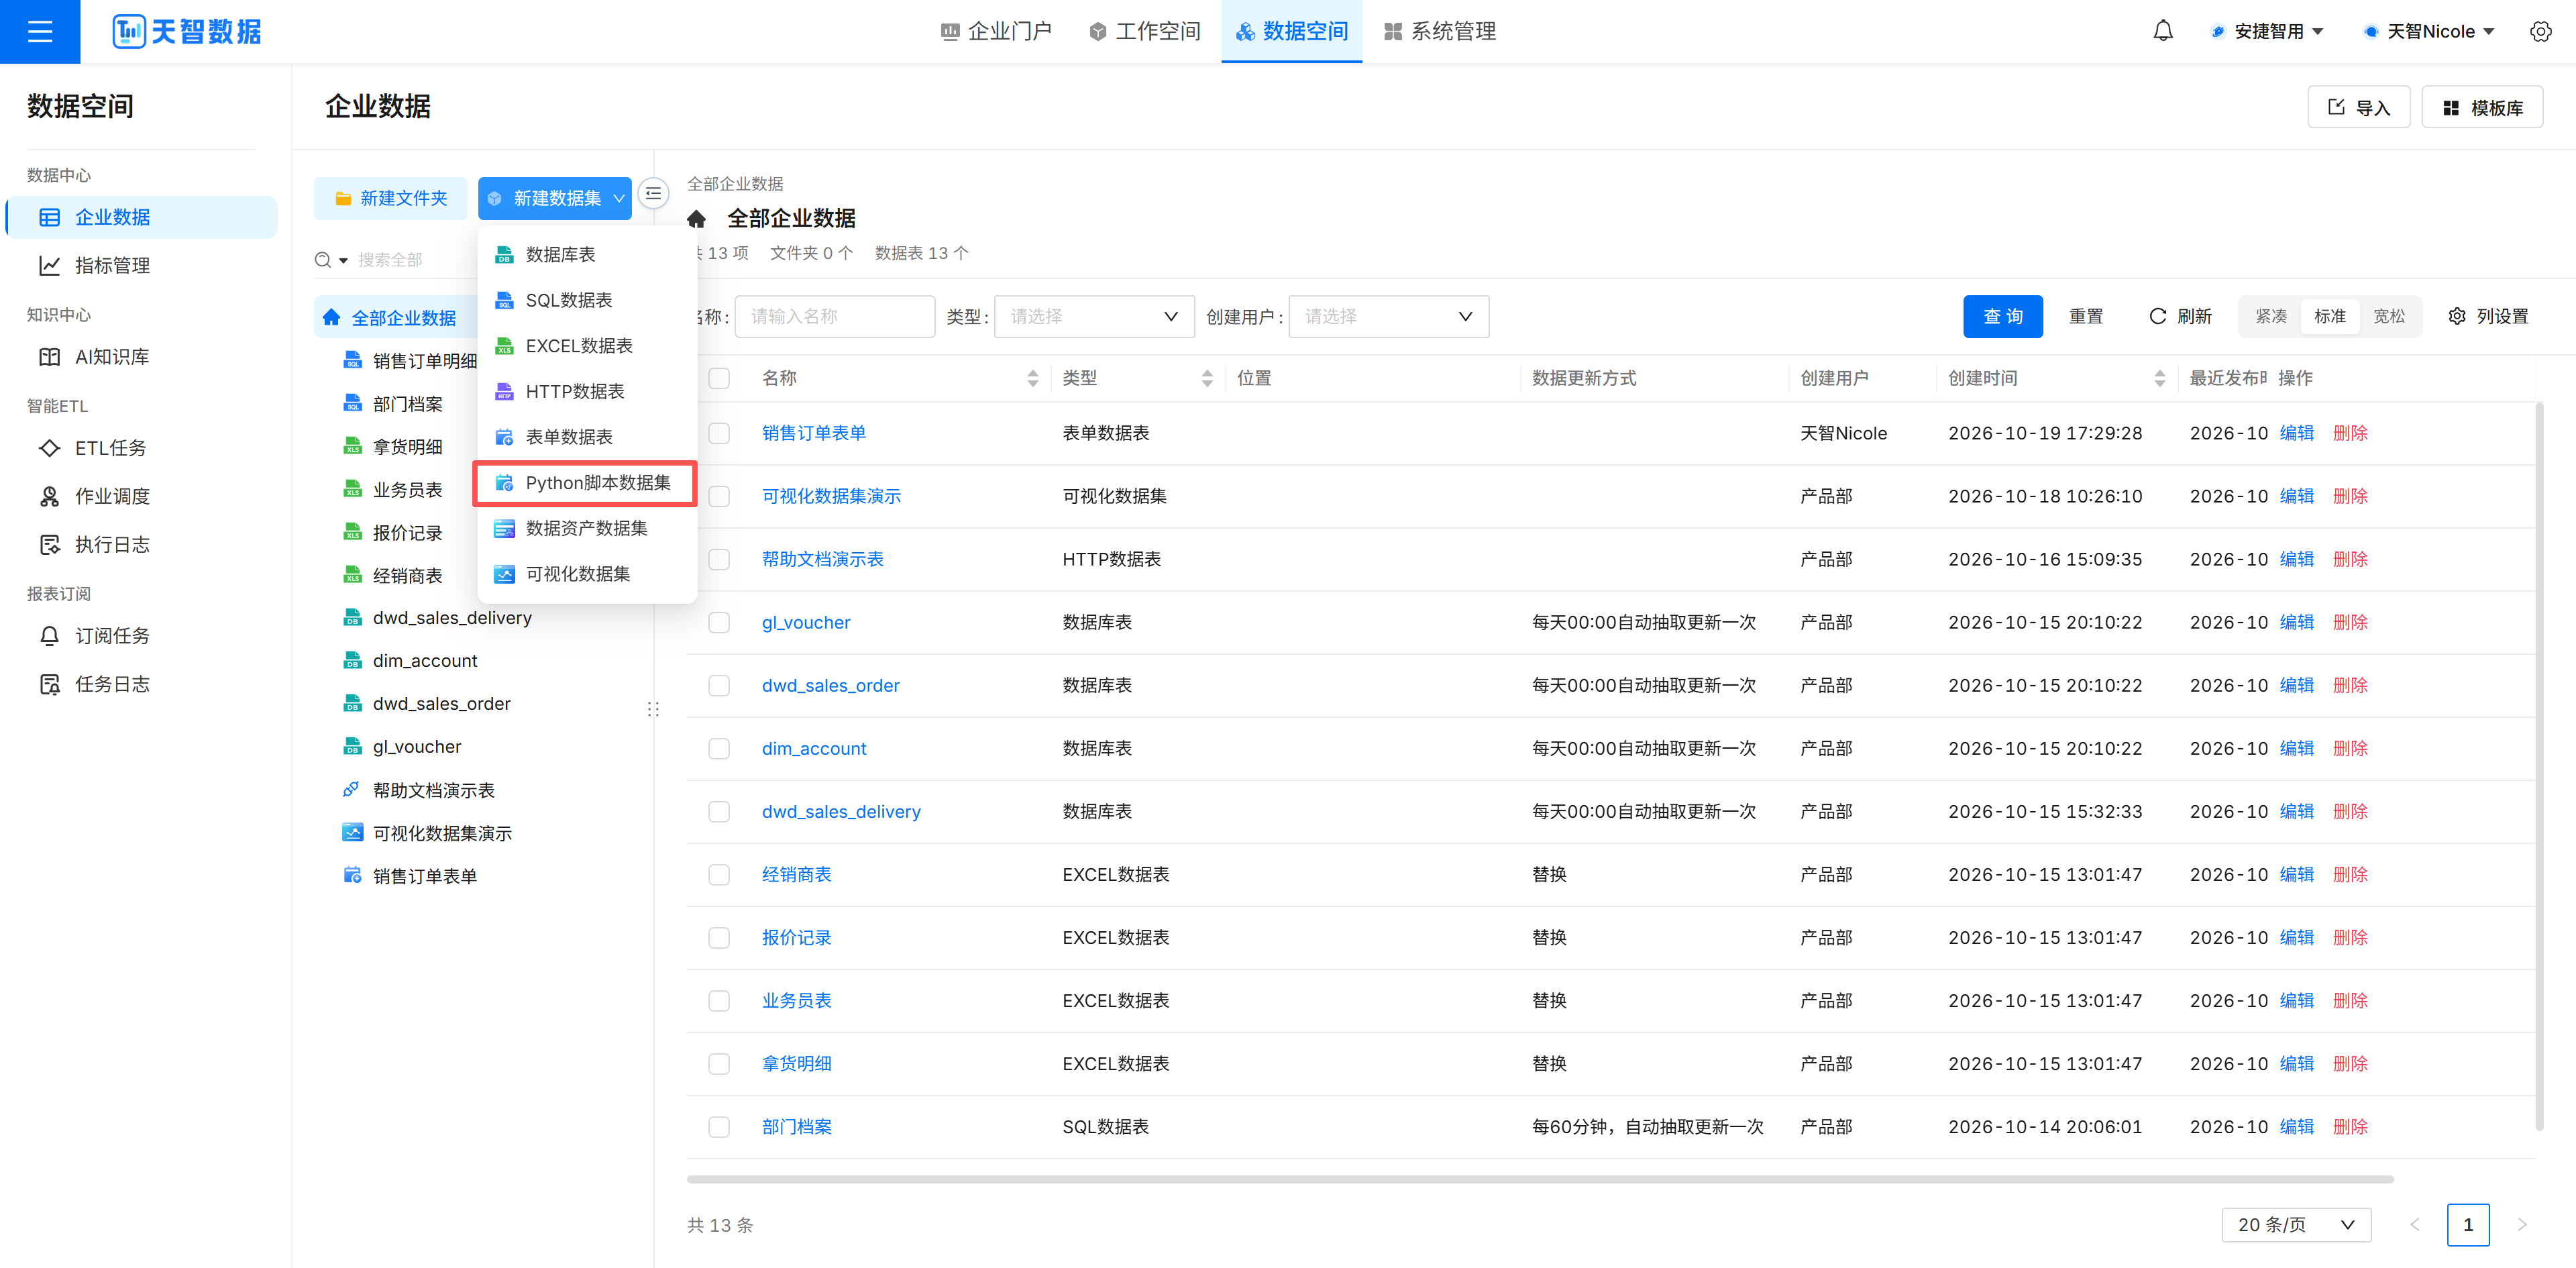Open the settings gear icon in the top bar
The width and height of the screenshot is (2576, 1268).
[2541, 31]
